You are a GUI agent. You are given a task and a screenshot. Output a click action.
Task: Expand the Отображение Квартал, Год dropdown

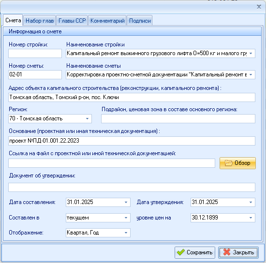[98, 233]
